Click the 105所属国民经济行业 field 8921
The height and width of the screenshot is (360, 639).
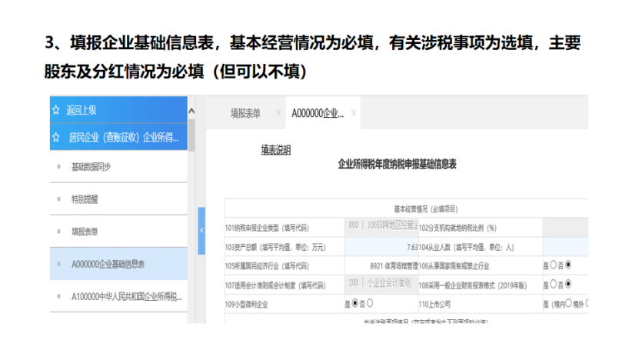(381, 266)
